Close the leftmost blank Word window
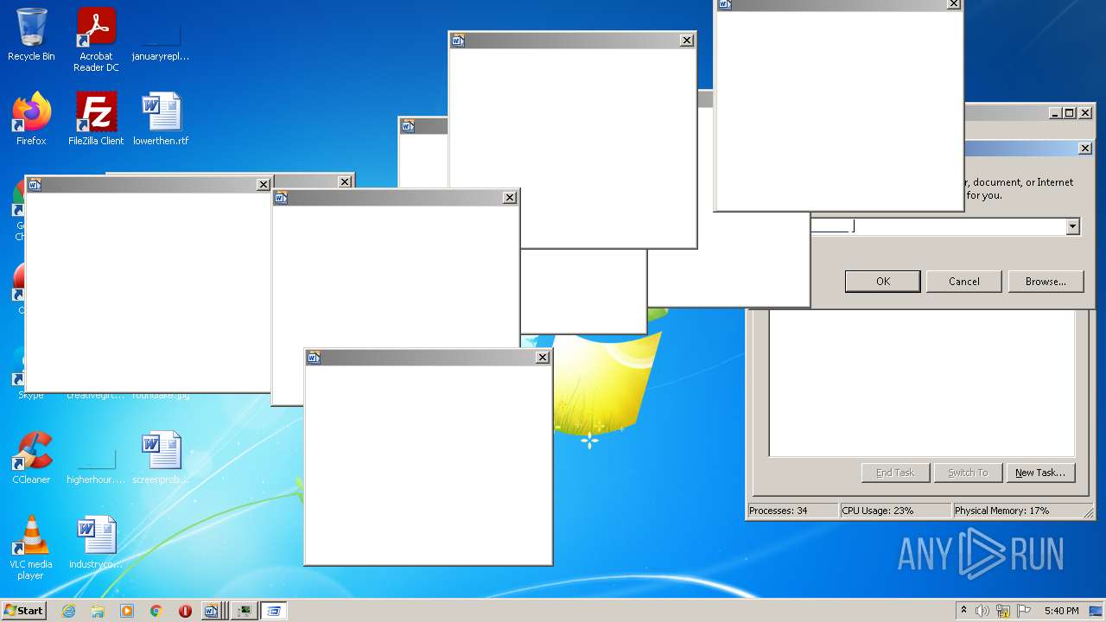The width and height of the screenshot is (1106, 622). point(264,185)
